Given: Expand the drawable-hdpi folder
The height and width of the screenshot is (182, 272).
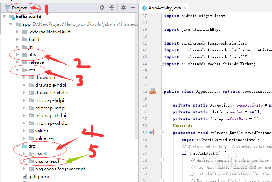Looking at the screenshot, I should (x=24, y=85).
